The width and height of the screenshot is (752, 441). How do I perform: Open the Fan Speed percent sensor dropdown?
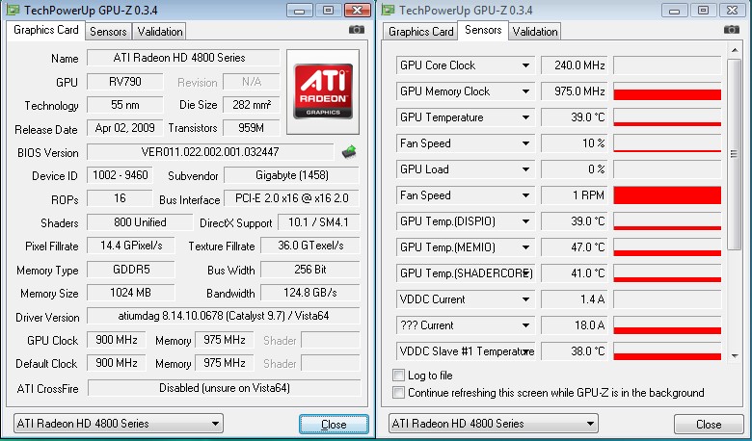[x=526, y=143]
